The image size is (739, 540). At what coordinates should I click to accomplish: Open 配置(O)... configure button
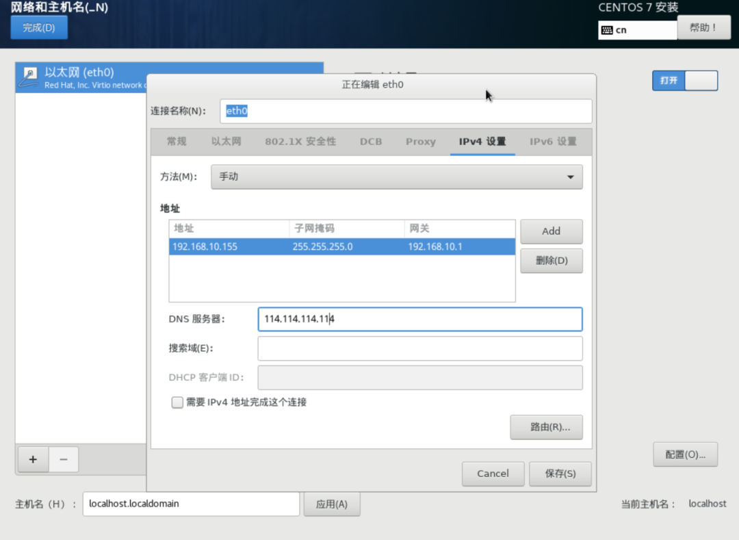(685, 454)
